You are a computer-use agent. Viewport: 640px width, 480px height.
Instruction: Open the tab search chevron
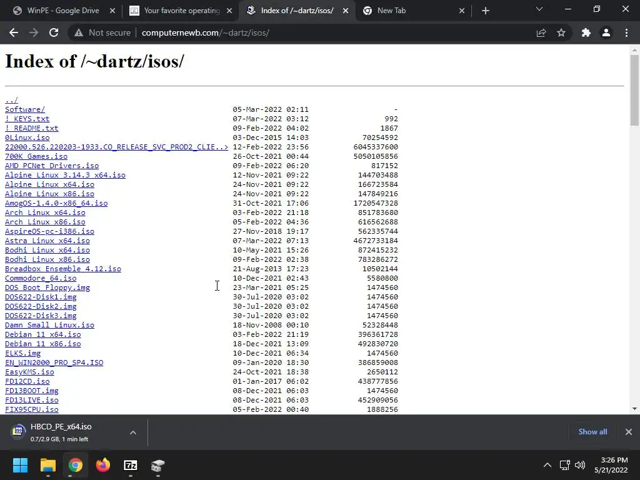click(x=539, y=9)
